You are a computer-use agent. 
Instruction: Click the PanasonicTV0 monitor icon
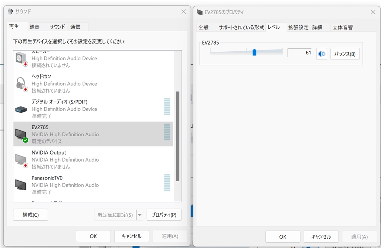(21, 185)
